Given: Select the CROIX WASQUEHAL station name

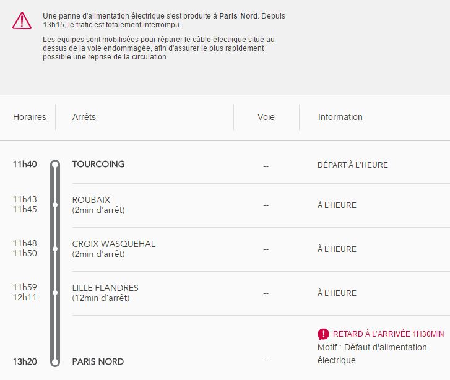Looking at the screenshot, I should click(114, 244).
